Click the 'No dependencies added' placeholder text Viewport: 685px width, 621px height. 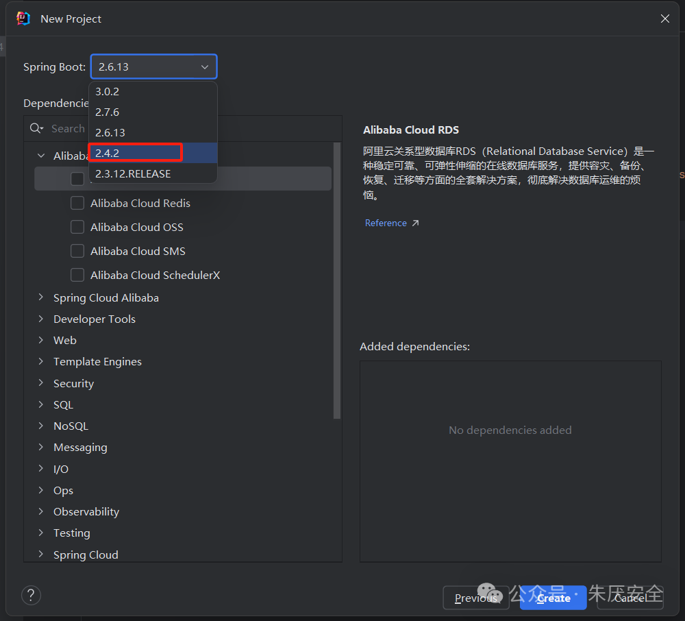[510, 430]
